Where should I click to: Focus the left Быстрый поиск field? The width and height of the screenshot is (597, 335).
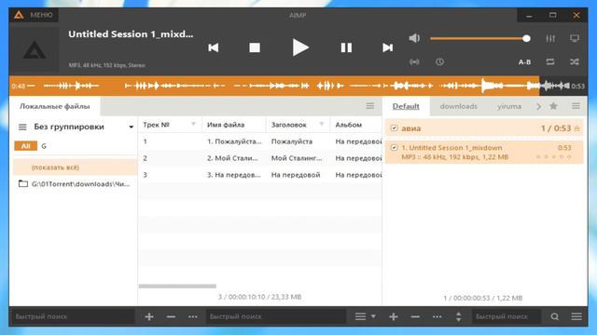tap(73, 316)
